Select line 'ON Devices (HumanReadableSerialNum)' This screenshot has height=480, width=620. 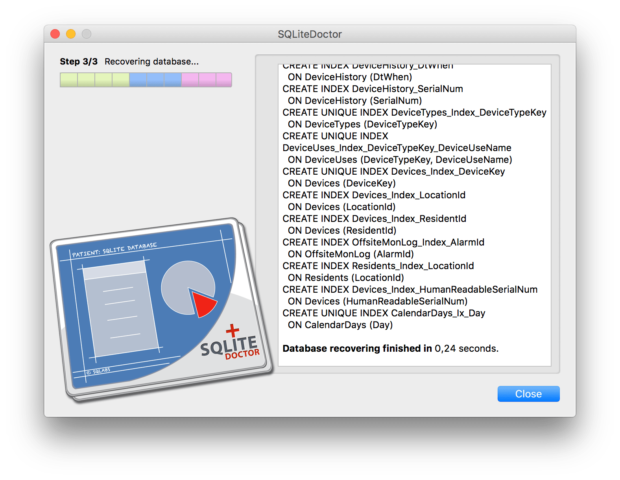(x=378, y=301)
